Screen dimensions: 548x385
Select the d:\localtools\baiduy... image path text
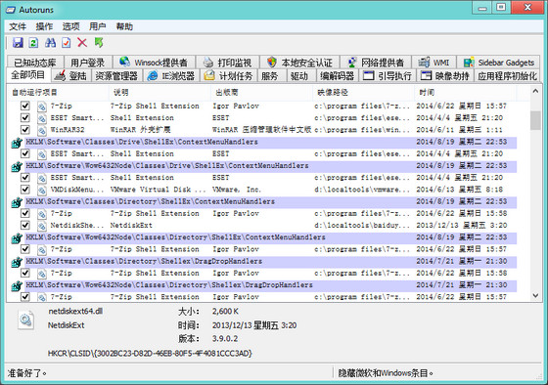pyautogui.click(x=362, y=225)
